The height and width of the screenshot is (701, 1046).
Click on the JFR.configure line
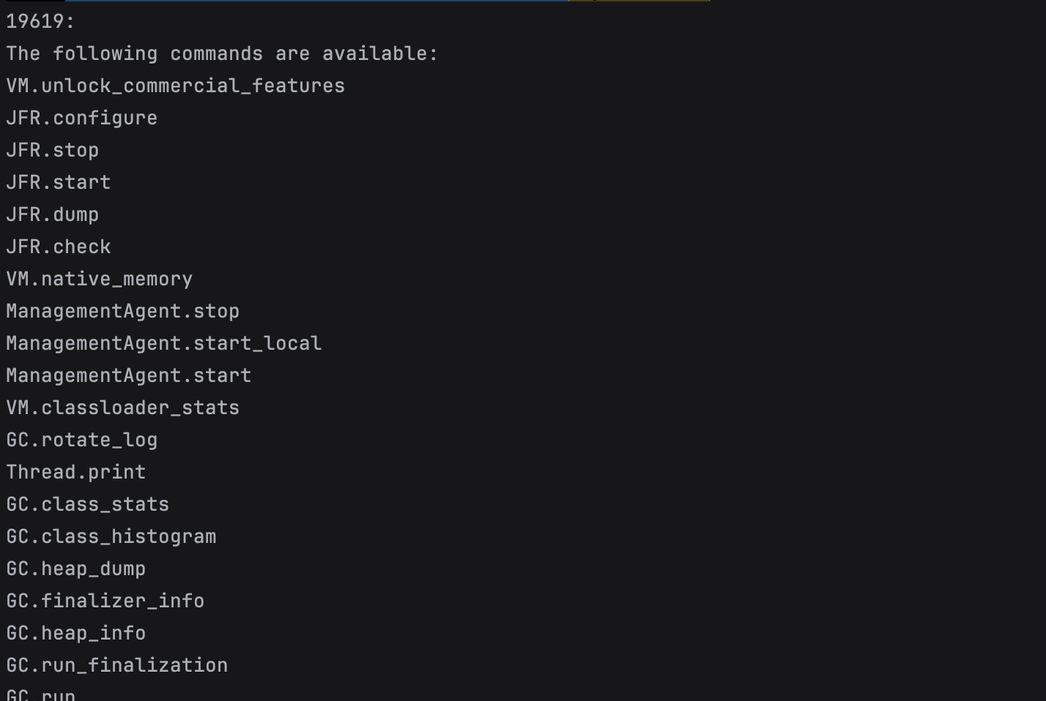81,118
